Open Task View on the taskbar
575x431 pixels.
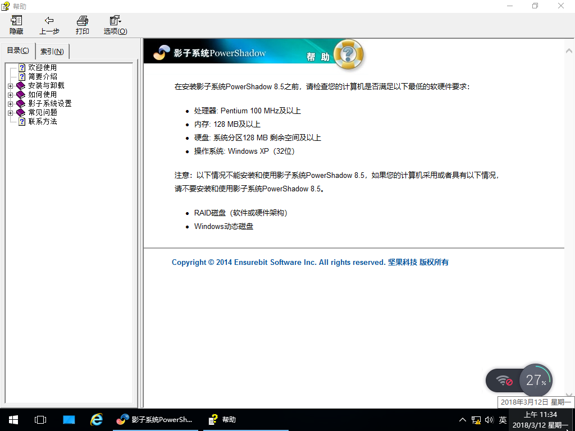[x=40, y=420]
